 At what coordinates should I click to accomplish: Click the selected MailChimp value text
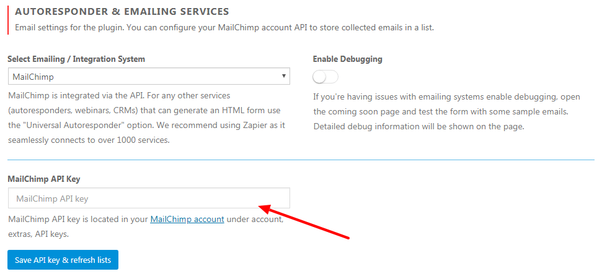33,77
